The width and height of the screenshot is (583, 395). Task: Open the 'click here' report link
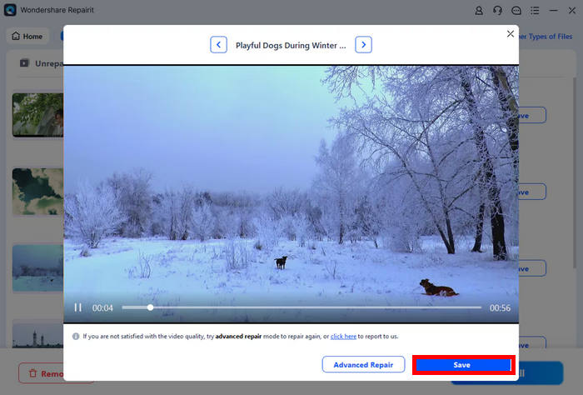343,337
